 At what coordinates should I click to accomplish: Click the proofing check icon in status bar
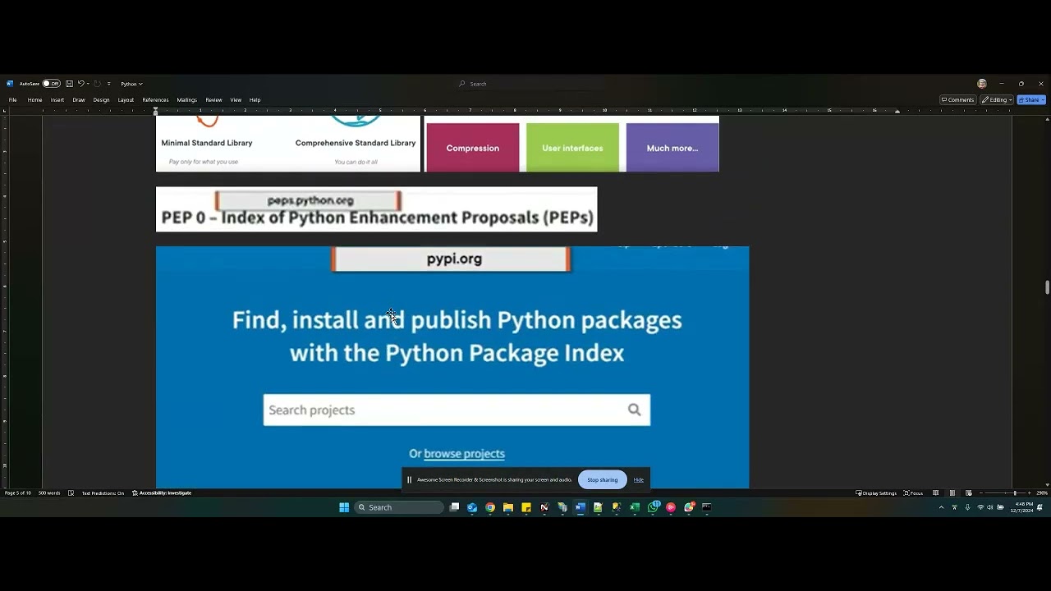click(x=71, y=493)
